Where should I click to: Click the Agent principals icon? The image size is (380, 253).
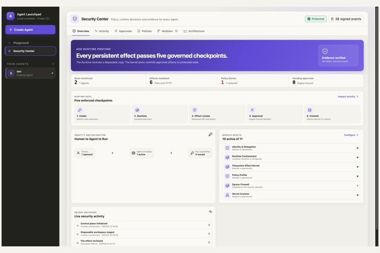(x=133, y=153)
